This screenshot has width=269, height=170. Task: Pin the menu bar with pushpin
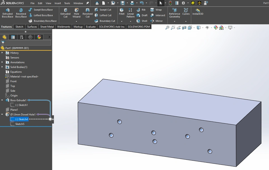click(x=87, y=3)
